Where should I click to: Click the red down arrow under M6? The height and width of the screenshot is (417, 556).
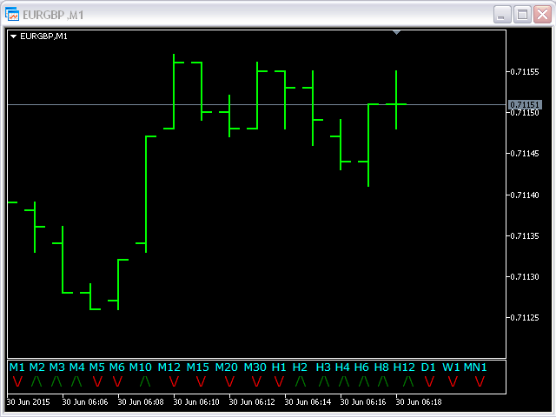point(117,382)
